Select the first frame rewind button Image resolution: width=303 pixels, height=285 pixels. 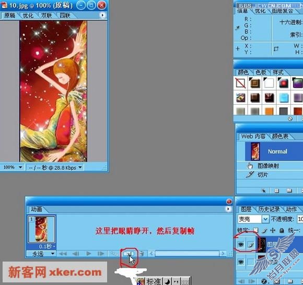click(x=63, y=254)
